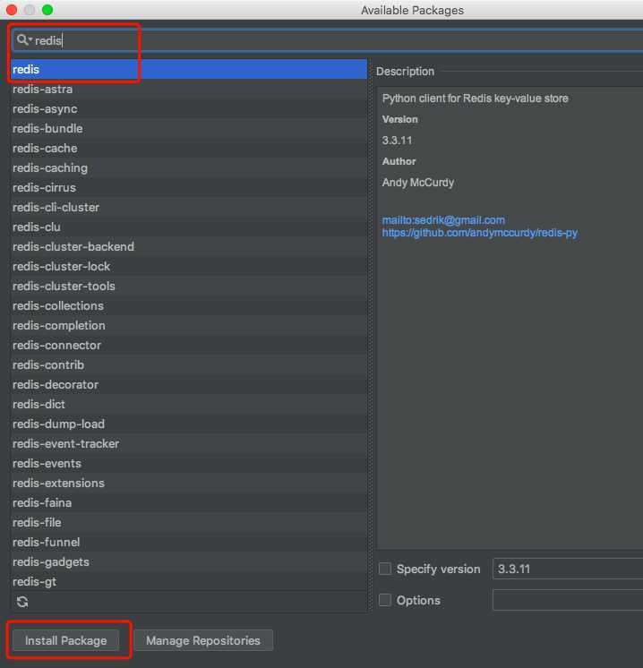Screen dimensions: 643x668
Task: Select redis-connector in package list
Action: 189,345
